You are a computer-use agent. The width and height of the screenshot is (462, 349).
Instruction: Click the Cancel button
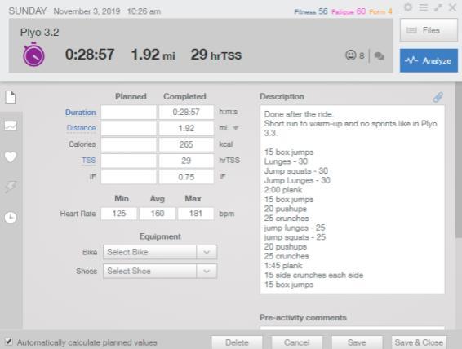click(296, 342)
